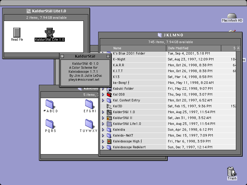Sort the list by Name column

point(133,48)
